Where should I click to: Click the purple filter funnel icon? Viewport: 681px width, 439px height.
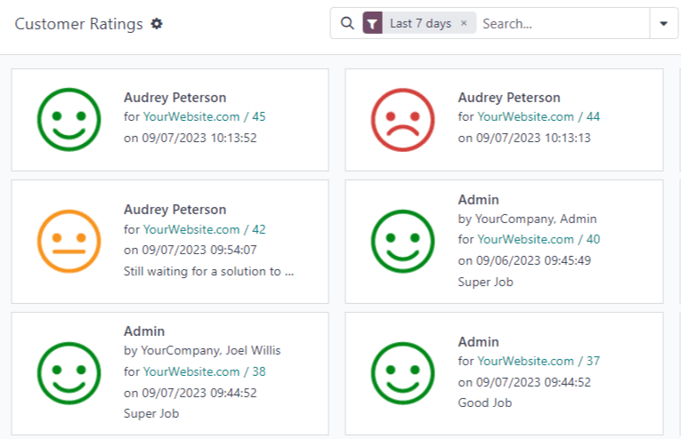point(373,24)
